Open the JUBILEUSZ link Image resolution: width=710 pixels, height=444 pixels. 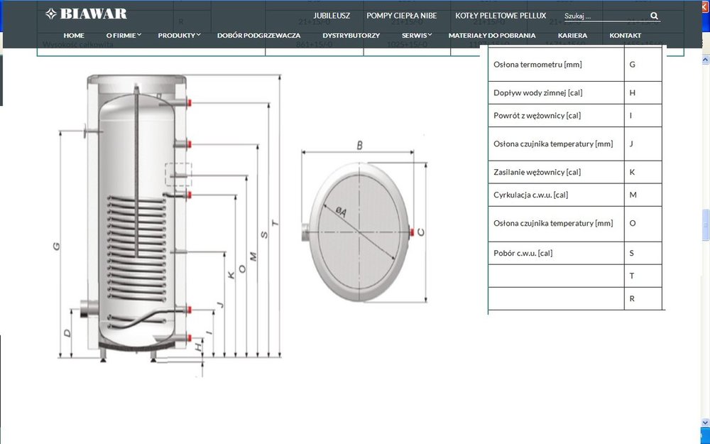tap(332, 16)
